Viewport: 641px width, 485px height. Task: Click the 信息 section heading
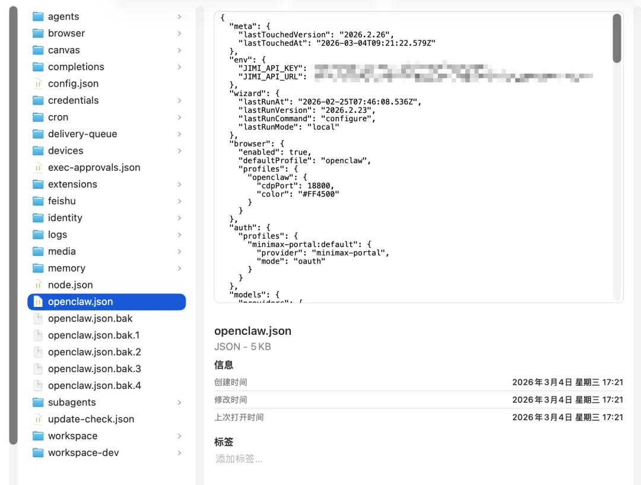pos(224,364)
